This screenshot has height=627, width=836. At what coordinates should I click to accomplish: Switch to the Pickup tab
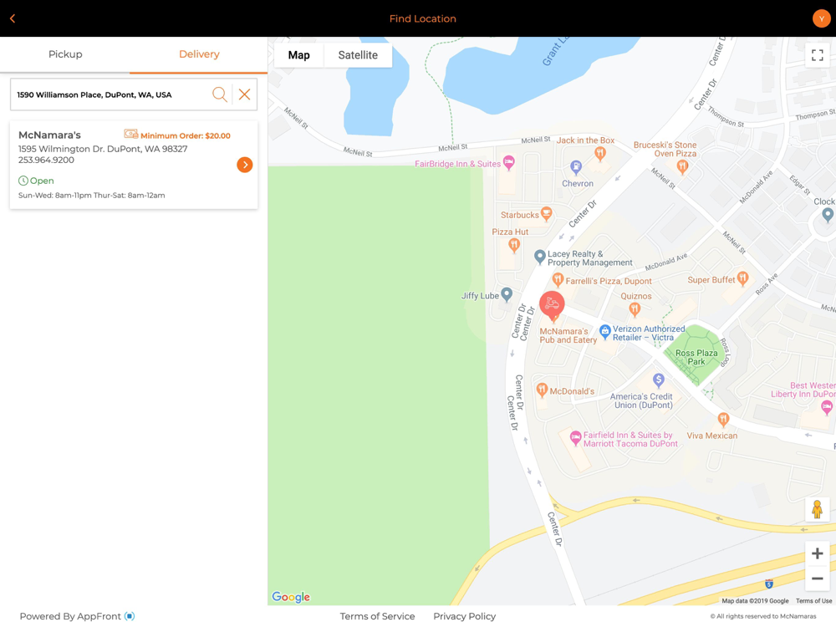click(65, 54)
